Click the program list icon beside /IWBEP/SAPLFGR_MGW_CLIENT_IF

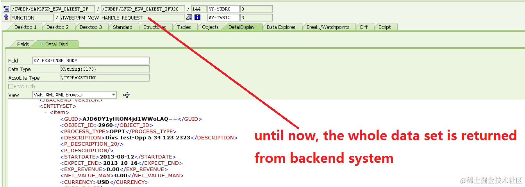click(6, 9)
